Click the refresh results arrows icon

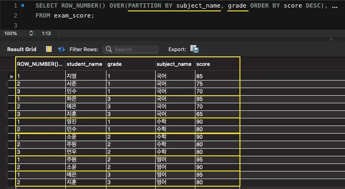tap(62, 49)
